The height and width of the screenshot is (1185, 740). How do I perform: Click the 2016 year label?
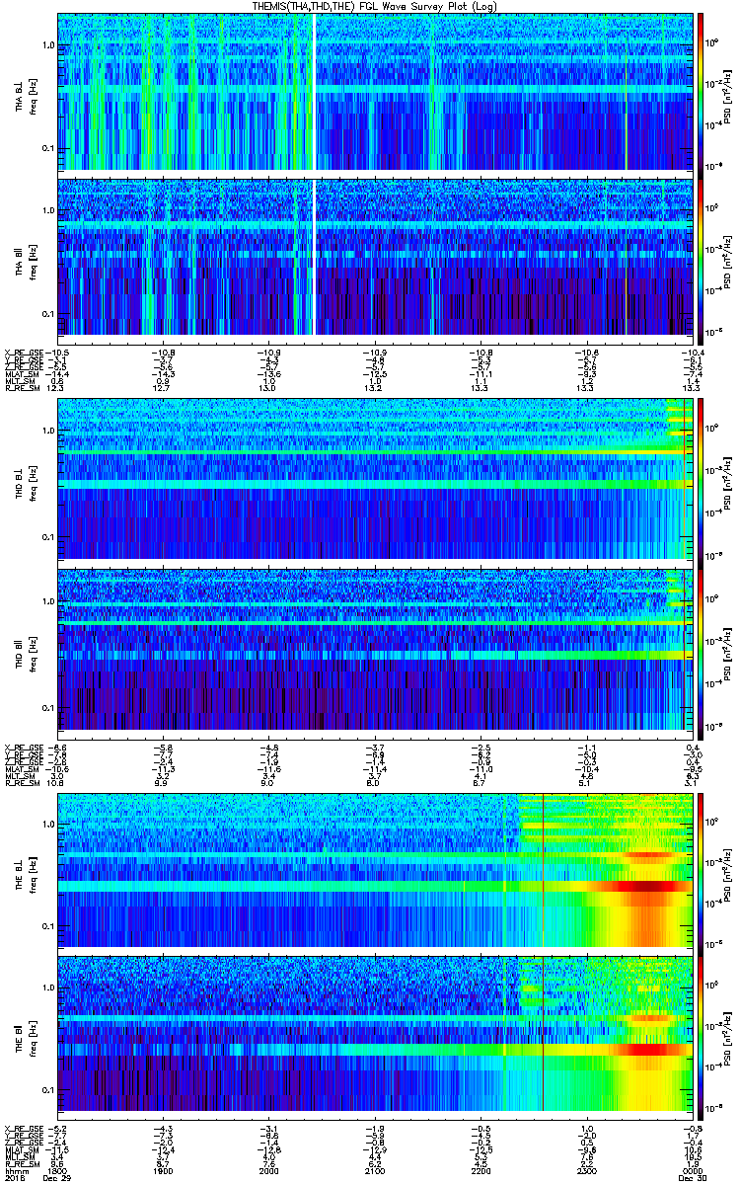click(16, 1178)
